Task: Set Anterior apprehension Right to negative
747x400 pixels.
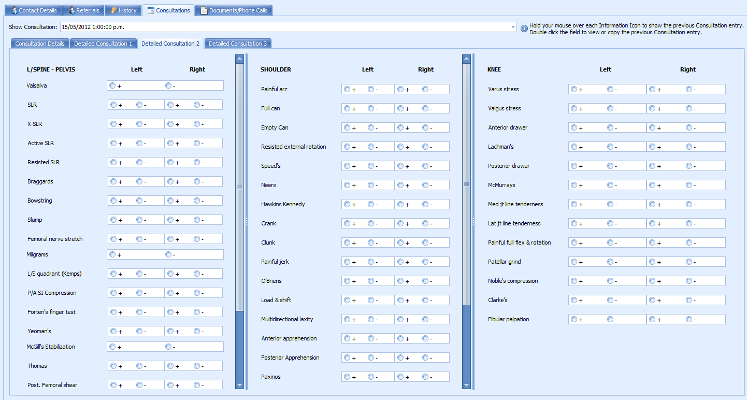Action: 425,338
